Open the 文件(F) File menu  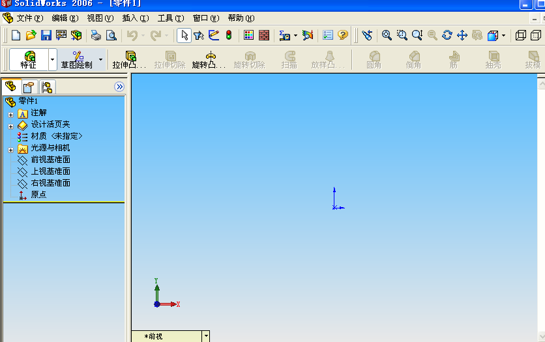click(30, 18)
